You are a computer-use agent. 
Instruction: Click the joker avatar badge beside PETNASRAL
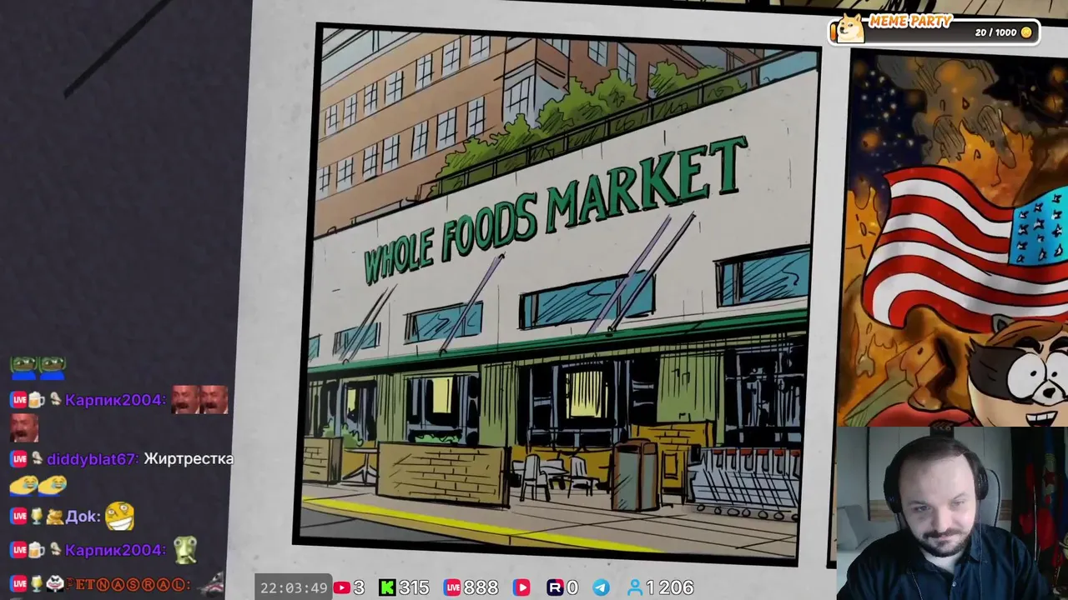coord(55,584)
